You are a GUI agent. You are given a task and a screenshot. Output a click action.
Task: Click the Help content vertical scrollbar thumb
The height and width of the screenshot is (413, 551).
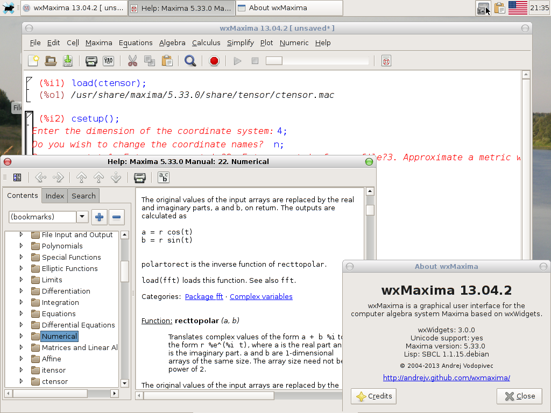click(x=370, y=210)
